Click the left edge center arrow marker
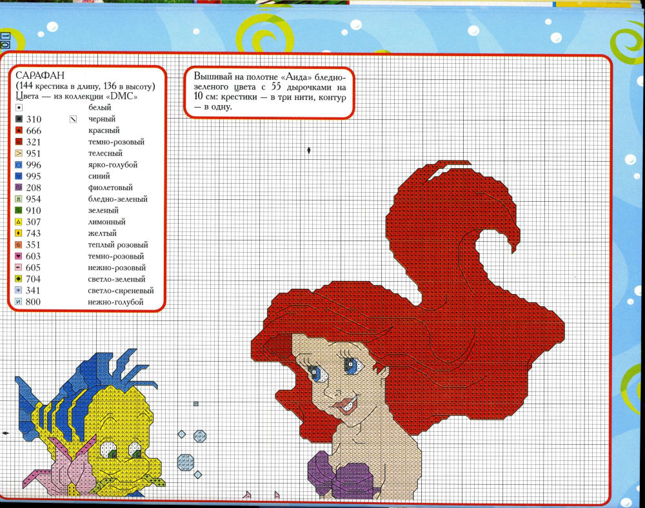This screenshot has width=645, height=508. pos(6,433)
